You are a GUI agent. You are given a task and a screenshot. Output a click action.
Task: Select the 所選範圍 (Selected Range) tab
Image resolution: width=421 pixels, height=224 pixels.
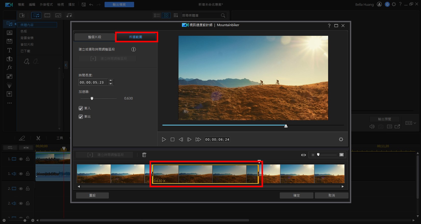136,37
